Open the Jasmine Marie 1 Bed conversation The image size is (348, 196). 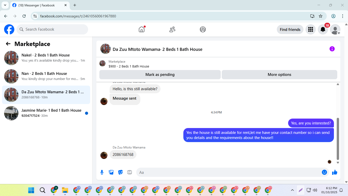pyautogui.click(x=46, y=113)
